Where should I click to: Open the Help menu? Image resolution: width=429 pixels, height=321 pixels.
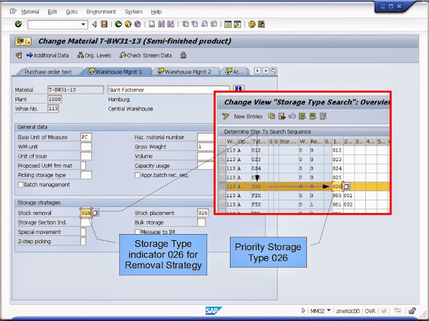[x=156, y=11]
